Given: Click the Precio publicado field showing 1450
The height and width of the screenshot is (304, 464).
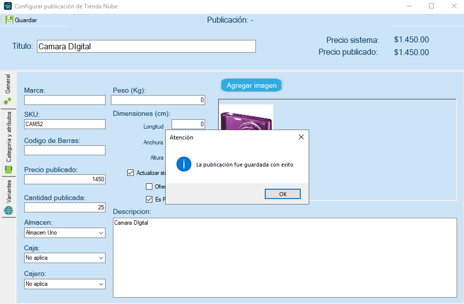Looking at the screenshot, I should [65, 179].
